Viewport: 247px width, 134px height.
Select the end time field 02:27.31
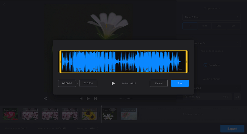88,83
